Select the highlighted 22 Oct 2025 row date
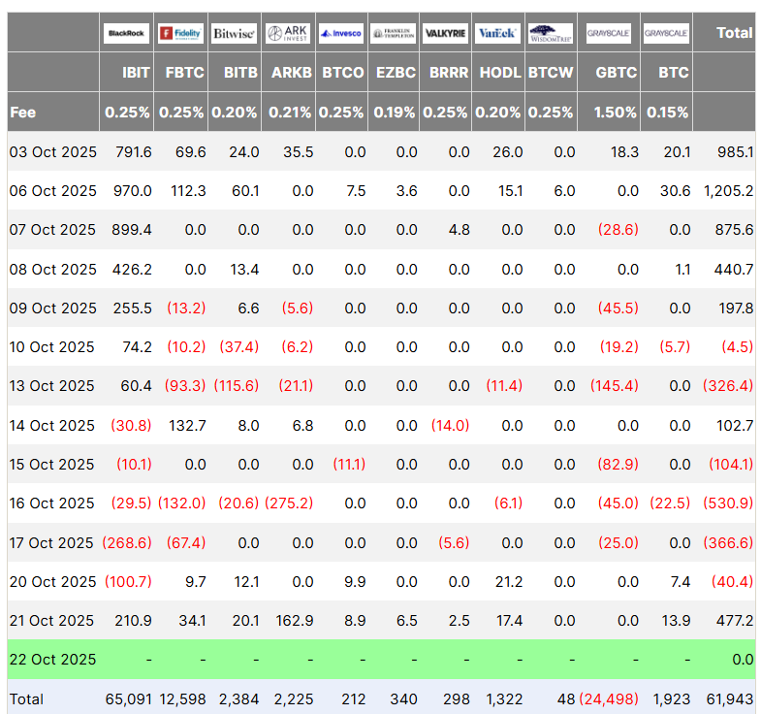 [53, 659]
